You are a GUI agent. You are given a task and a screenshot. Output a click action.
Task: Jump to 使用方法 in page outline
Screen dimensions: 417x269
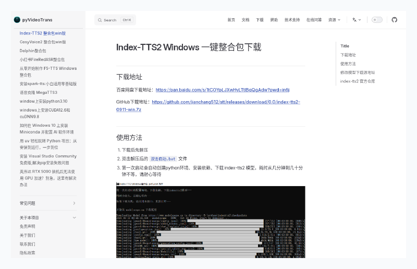pos(348,64)
